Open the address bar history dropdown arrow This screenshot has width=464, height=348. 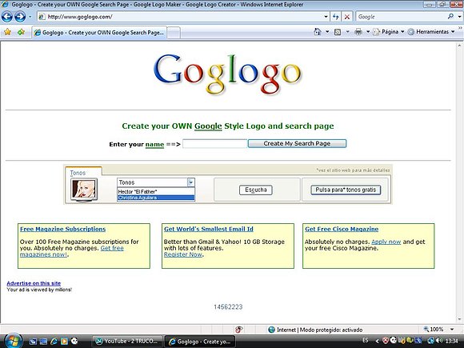pos(326,17)
